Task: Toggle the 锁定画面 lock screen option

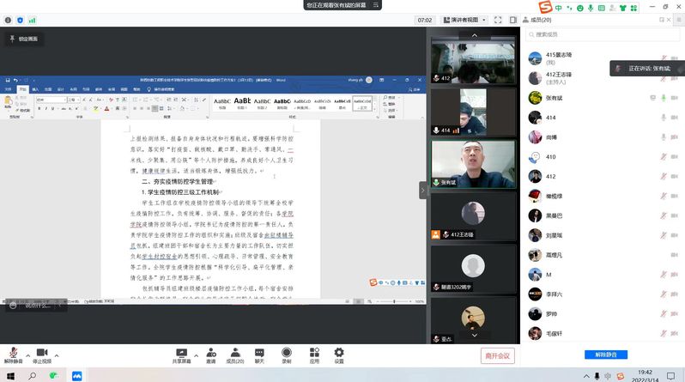Action: pyautogui.click(x=23, y=39)
